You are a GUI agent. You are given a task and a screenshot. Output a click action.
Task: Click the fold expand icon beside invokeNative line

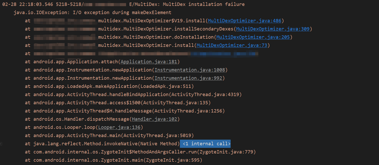tap(1, 144)
